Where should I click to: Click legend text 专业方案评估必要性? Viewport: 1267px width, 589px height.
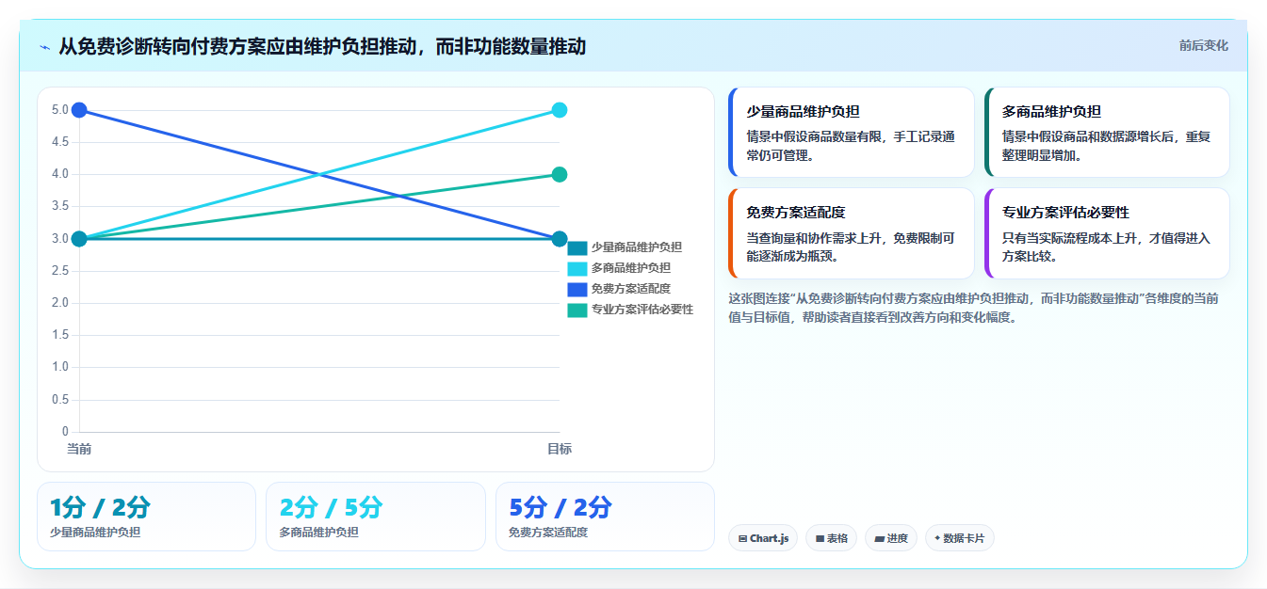click(x=642, y=310)
